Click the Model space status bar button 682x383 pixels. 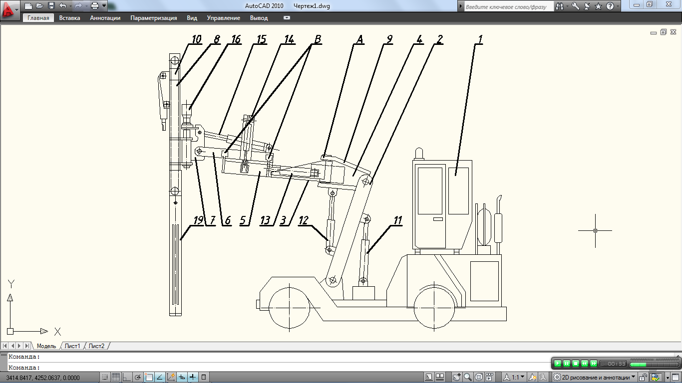tap(429, 377)
